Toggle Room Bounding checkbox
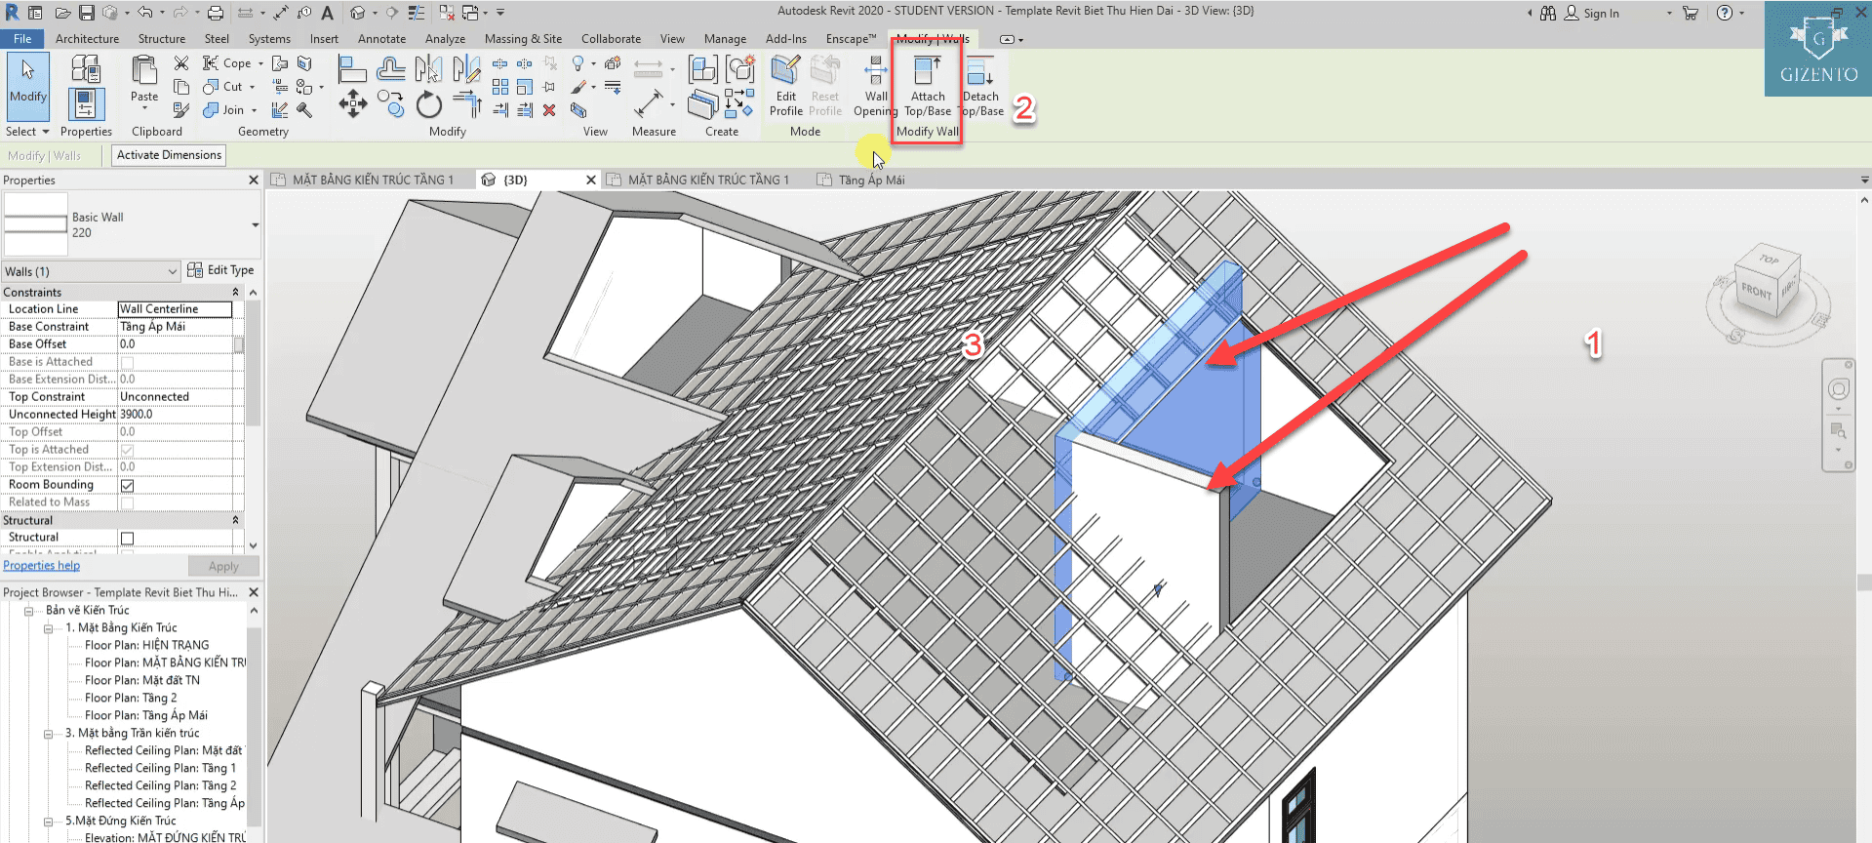 127,485
